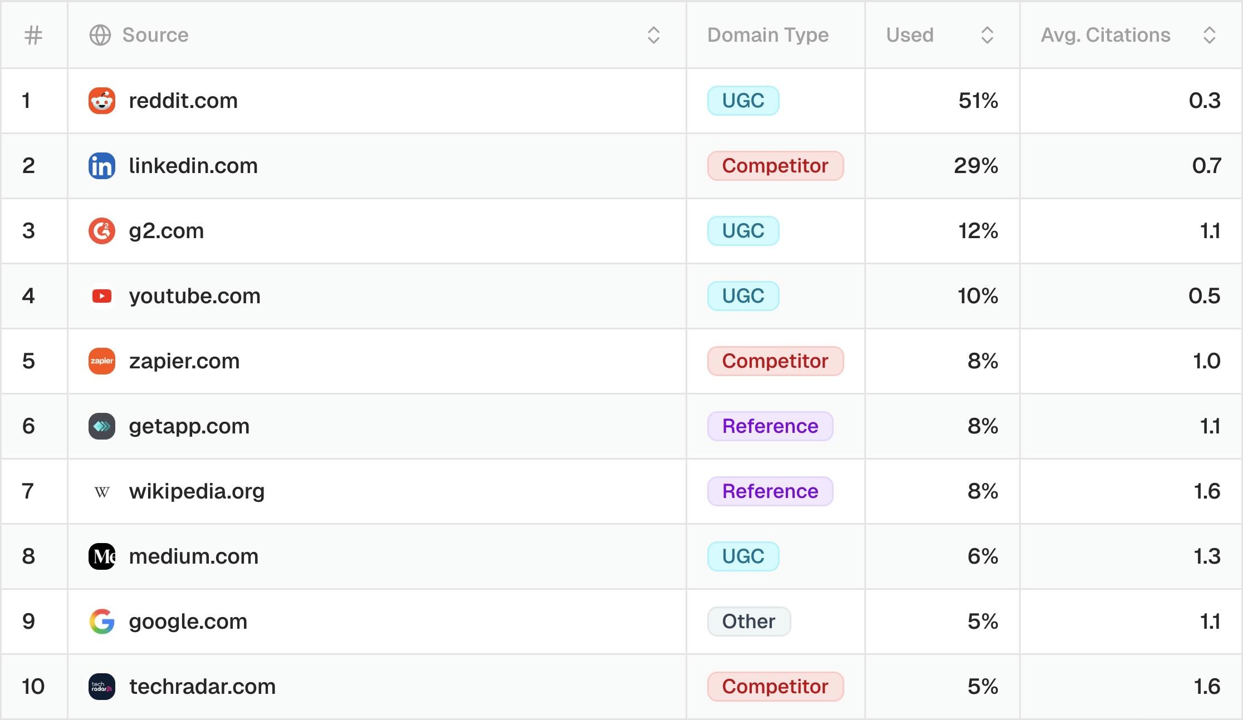Click the Wikipedia W icon
The image size is (1243, 720).
pos(102,492)
